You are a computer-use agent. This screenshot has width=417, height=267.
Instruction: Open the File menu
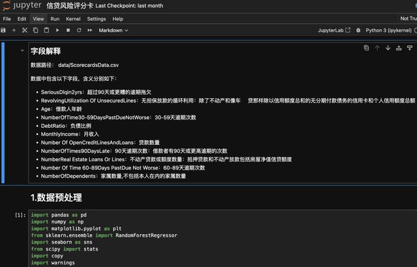coord(7,19)
